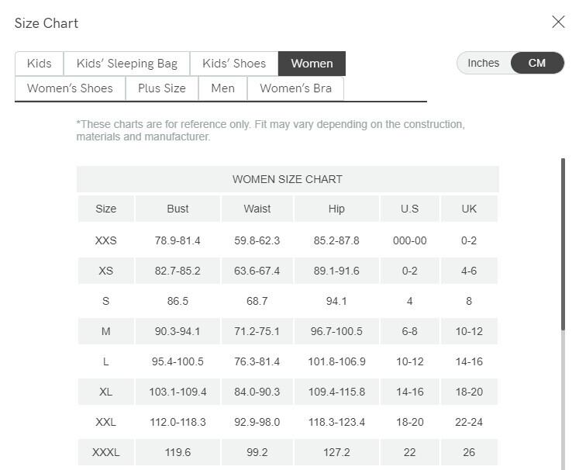Image resolution: width=579 pixels, height=470 pixels.
Task: Click the XXXL size row label
Action: click(x=106, y=452)
